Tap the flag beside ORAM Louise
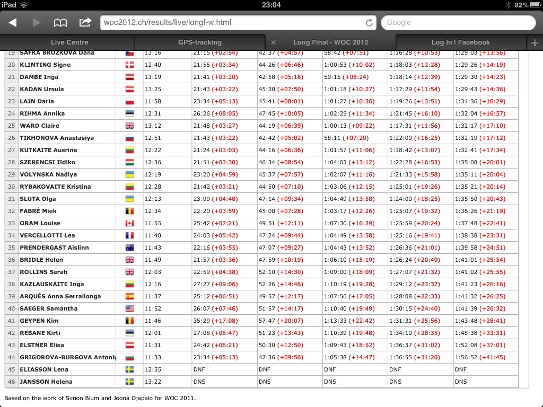 tap(129, 223)
